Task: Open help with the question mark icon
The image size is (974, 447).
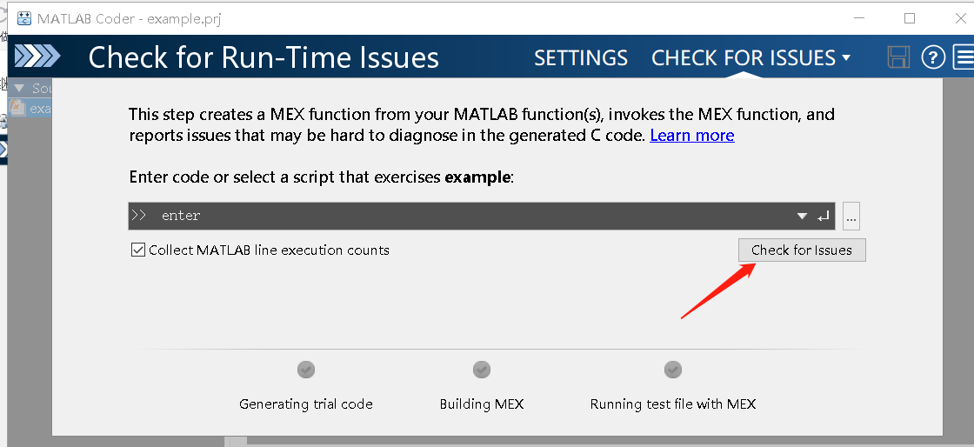Action: (933, 57)
